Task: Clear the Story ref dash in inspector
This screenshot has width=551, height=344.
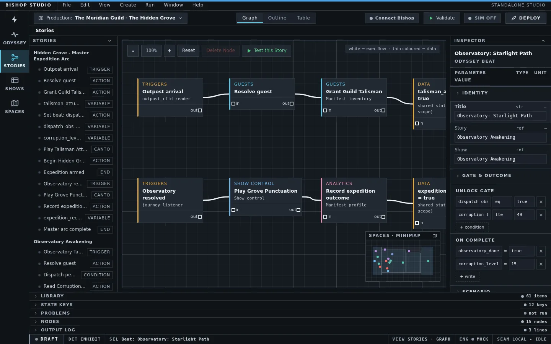Action: pyautogui.click(x=545, y=128)
